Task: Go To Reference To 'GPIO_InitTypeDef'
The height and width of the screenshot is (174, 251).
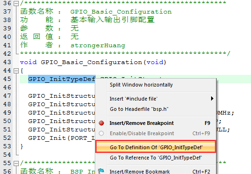Action: tap(156, 158)
